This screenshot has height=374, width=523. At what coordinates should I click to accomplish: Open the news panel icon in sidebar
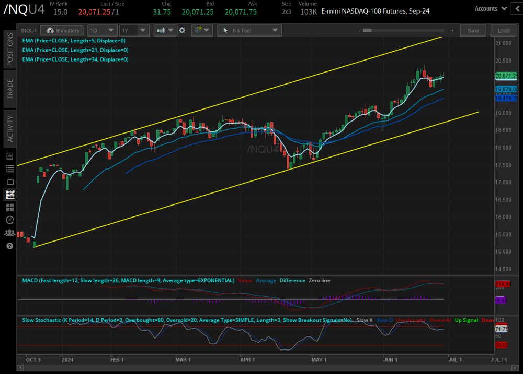pos(9,156)
